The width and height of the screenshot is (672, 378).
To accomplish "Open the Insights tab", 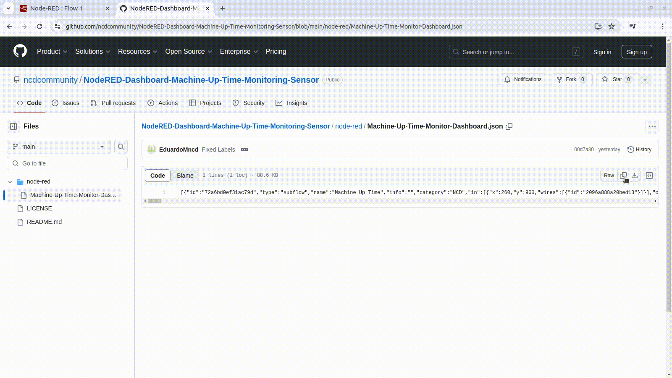I will (291, 103).
